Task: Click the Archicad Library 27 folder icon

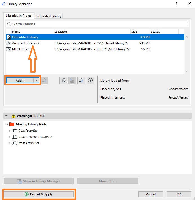Action: point(9,43)
